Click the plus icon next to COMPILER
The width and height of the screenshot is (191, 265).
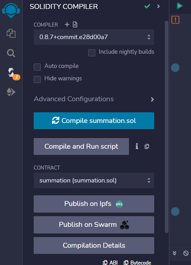[x=67, y=24]
